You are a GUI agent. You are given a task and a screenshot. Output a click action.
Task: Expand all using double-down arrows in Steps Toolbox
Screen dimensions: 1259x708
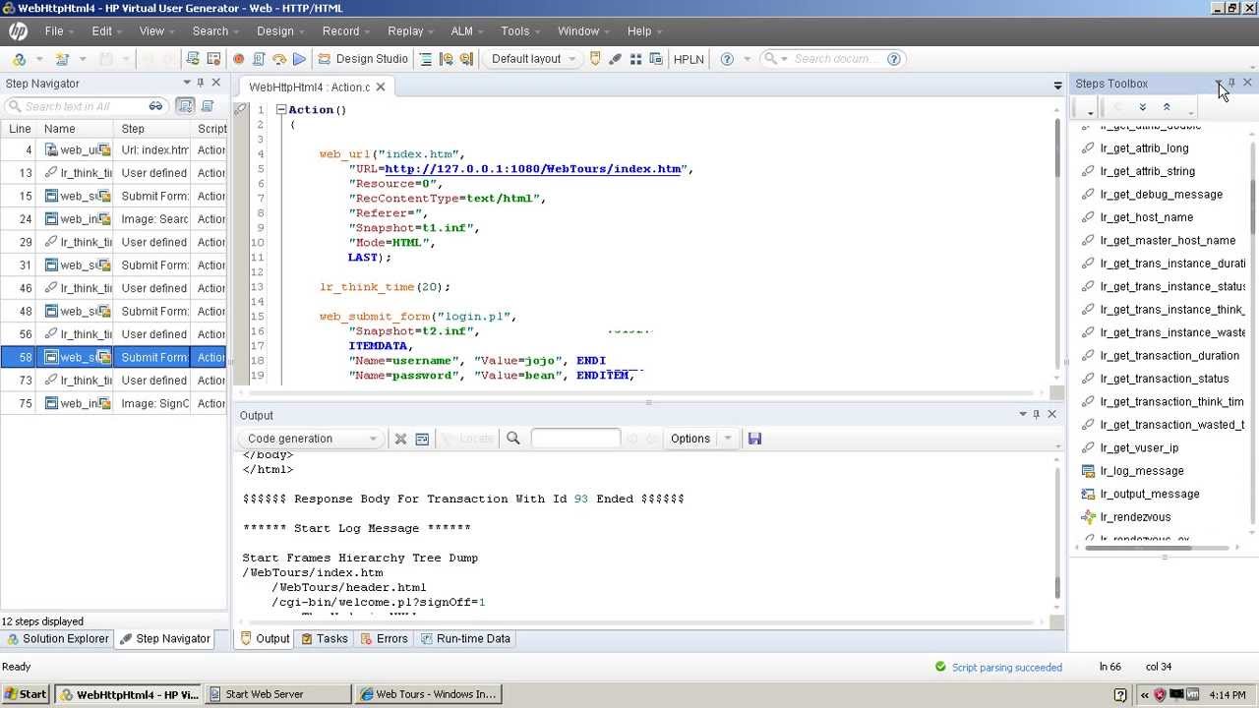(1143, 107)
